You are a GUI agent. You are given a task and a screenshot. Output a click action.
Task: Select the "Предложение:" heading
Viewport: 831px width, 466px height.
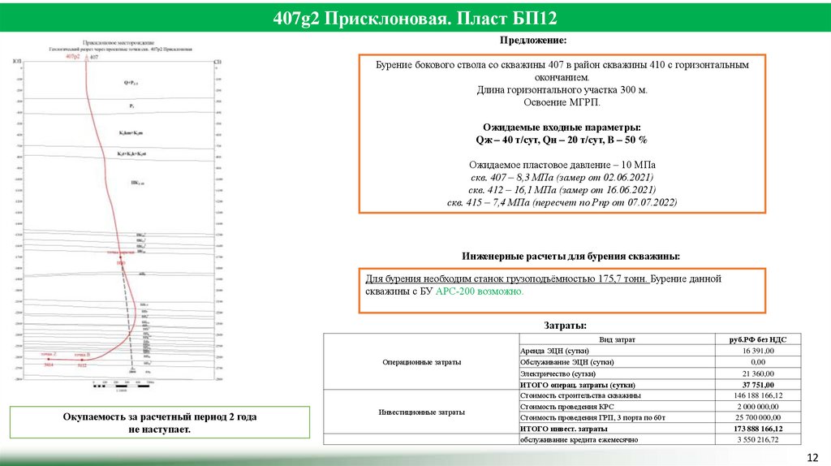pos(533,41)
